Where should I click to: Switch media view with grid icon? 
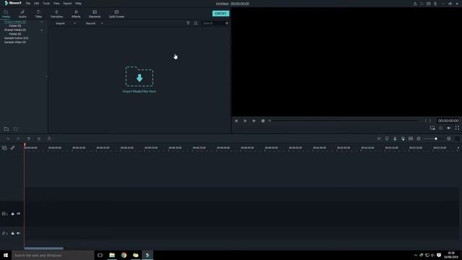[196, 23]
